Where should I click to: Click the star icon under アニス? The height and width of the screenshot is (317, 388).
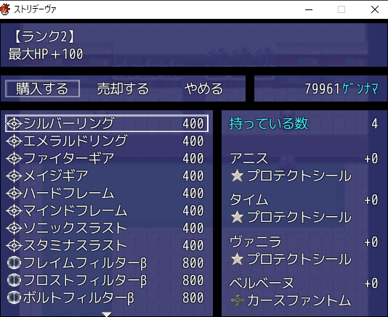(x=237, y=176)
